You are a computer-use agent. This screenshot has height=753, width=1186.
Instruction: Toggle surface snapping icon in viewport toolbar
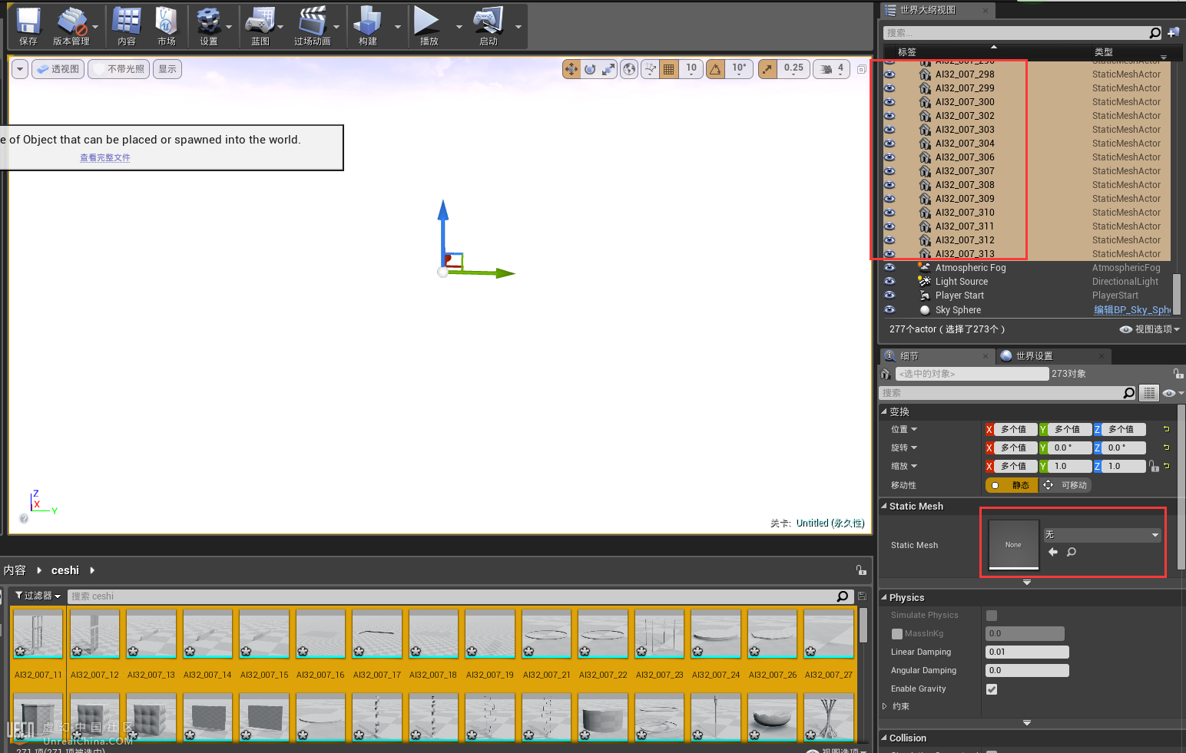coord(651,69)
